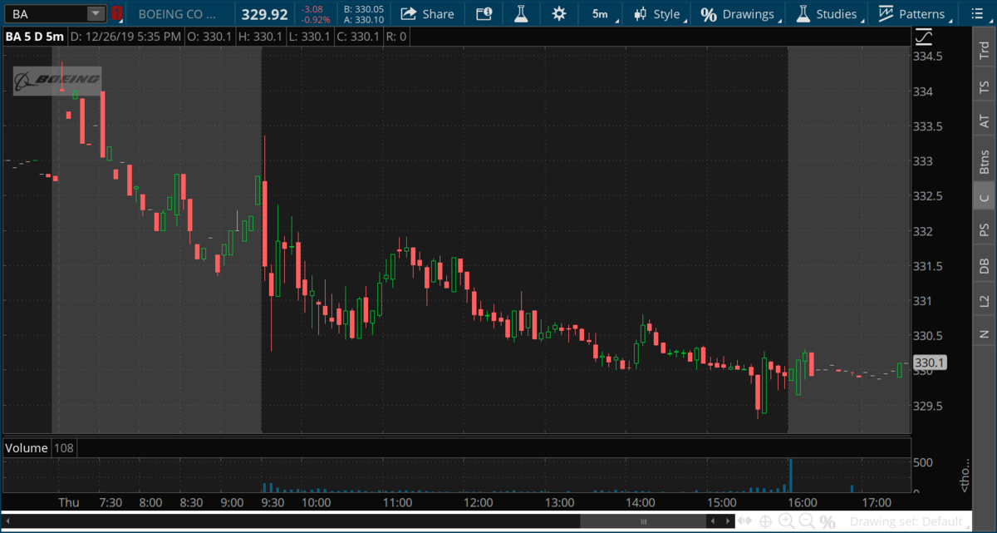Click the 334.5 price axis label
Viewport: 997px width, 533px height.
pos(928,57)
